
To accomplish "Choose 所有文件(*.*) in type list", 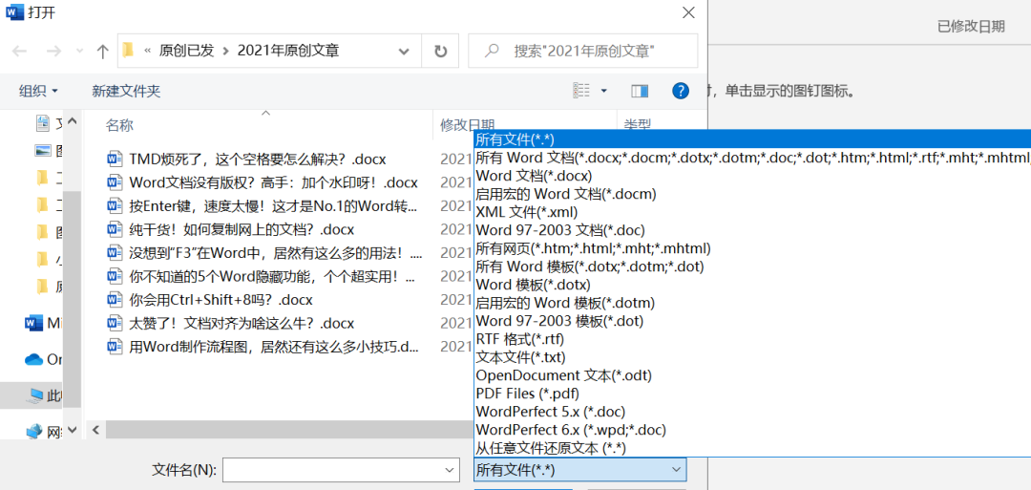I will pos(752,139).
